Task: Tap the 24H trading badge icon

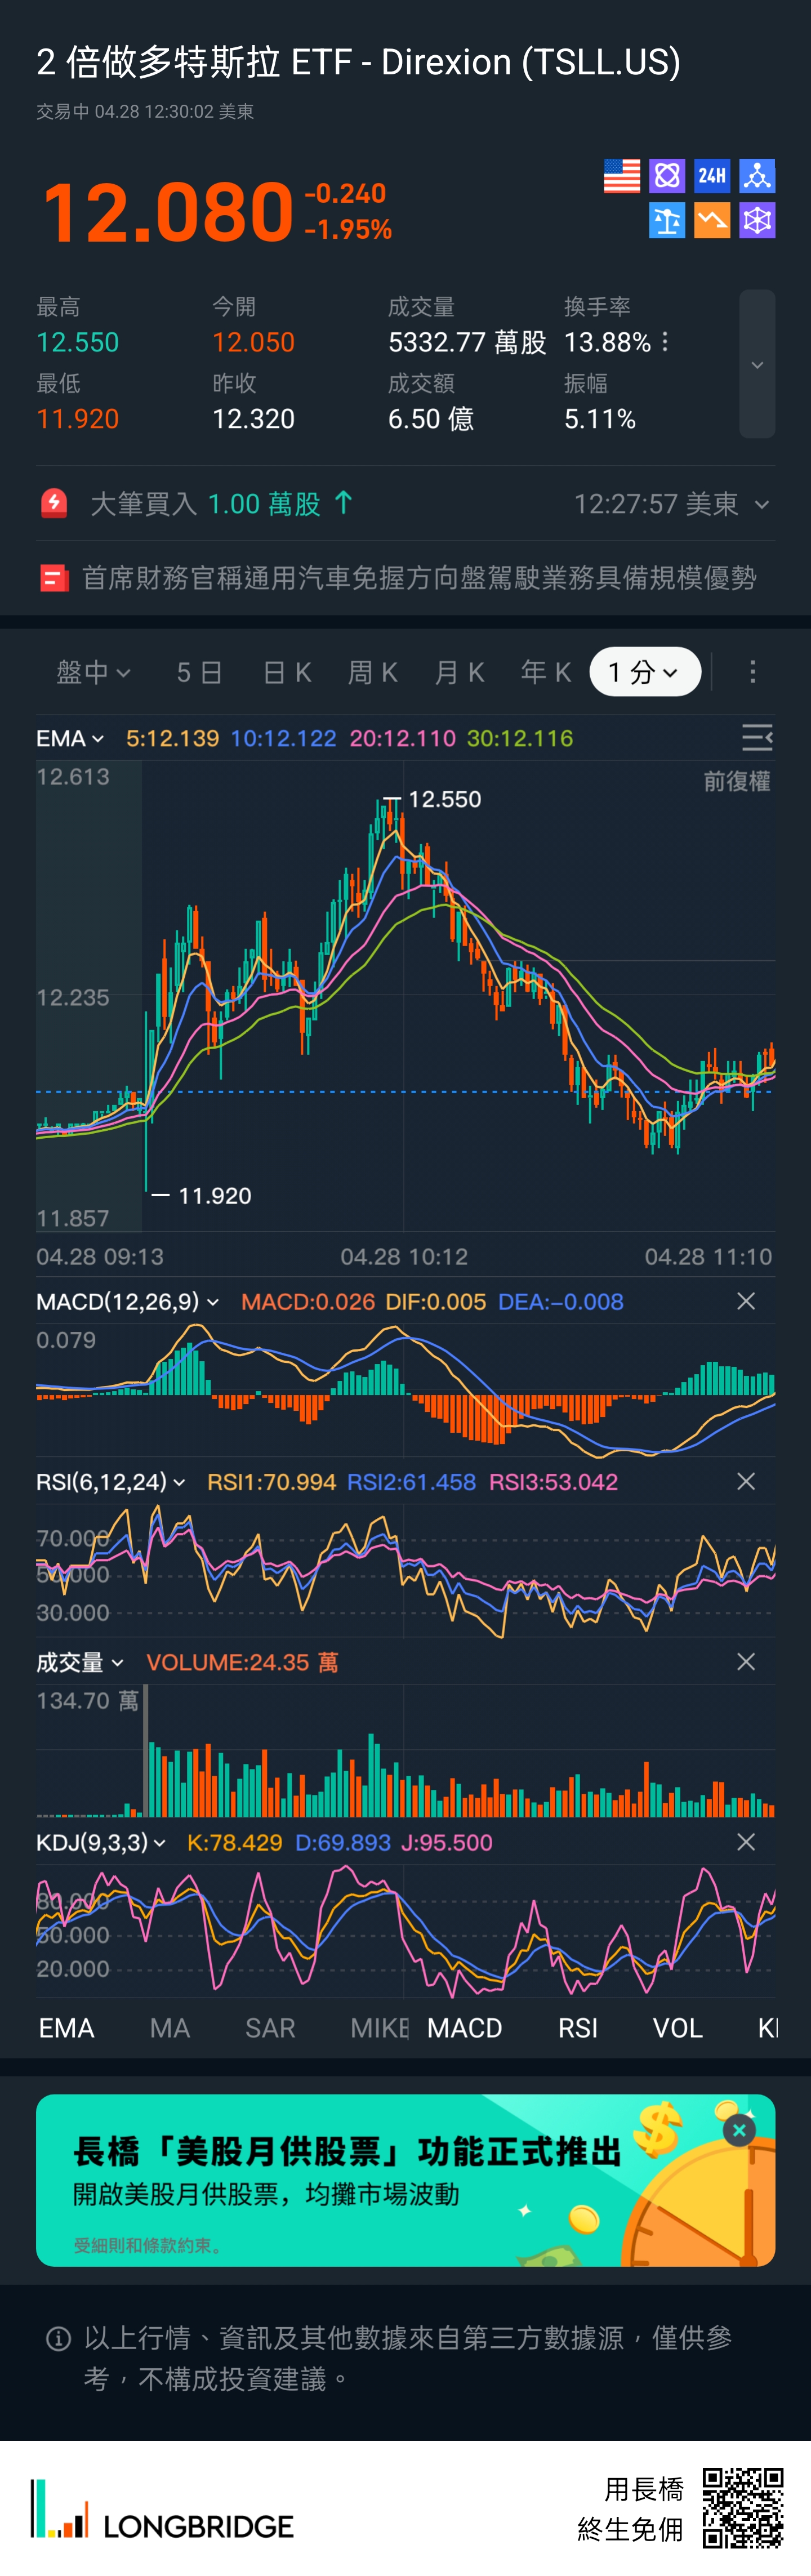Action: tap(712, 176)
